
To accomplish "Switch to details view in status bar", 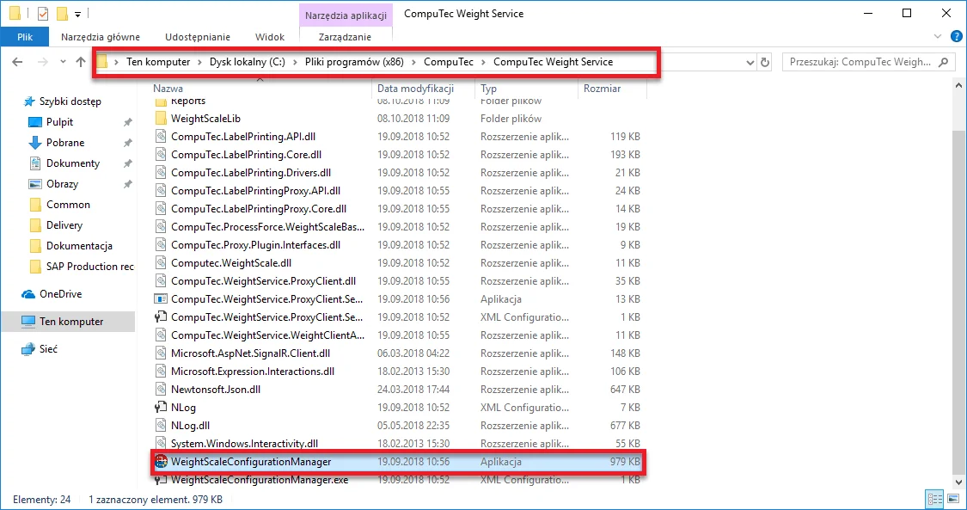I will pyautogui.click(x=935, y=500).
